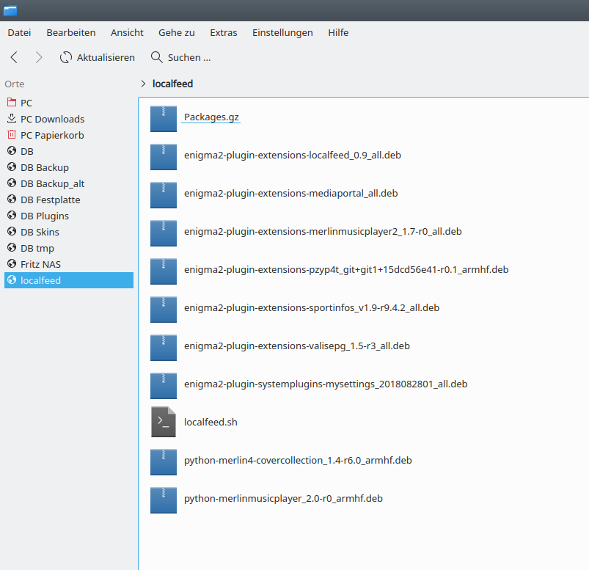Open the Suchen search button

click(180, 57)
